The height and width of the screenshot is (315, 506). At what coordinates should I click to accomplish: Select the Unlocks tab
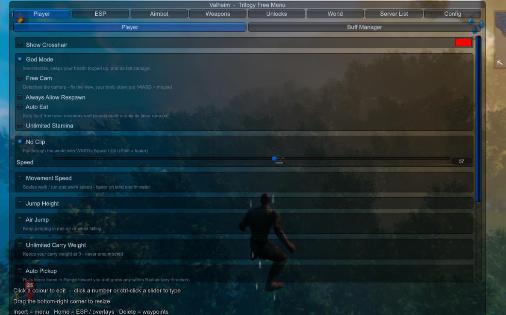coord(277,14)
